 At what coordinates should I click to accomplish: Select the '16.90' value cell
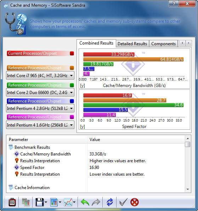point(94,168)
